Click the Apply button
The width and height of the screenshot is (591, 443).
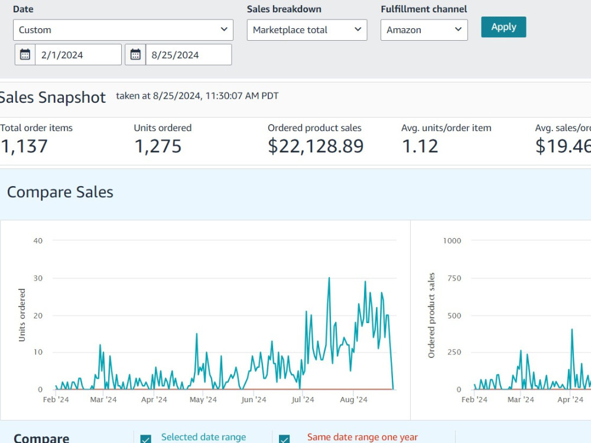point(504,27)
